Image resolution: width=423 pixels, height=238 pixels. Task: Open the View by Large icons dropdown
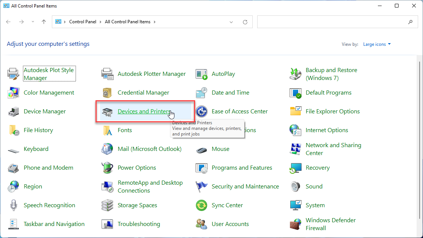coord(377,44)
